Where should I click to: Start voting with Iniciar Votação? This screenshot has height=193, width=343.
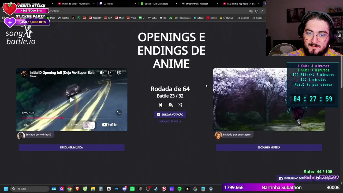coord(170,115)
